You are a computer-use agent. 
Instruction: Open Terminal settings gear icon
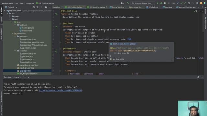click(198, 77)
